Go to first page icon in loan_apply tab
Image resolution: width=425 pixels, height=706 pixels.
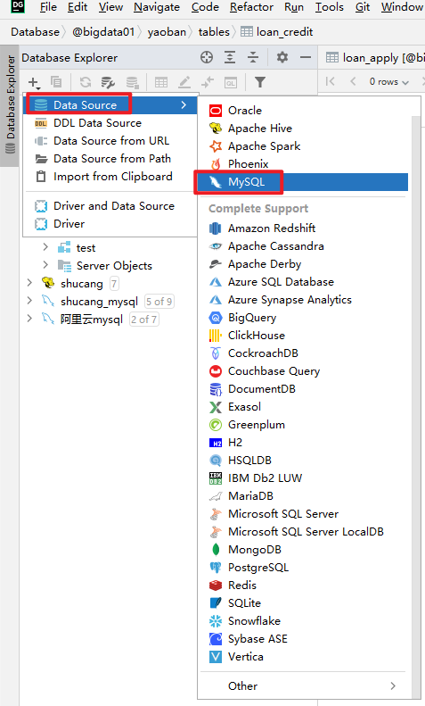pos(331,81)
